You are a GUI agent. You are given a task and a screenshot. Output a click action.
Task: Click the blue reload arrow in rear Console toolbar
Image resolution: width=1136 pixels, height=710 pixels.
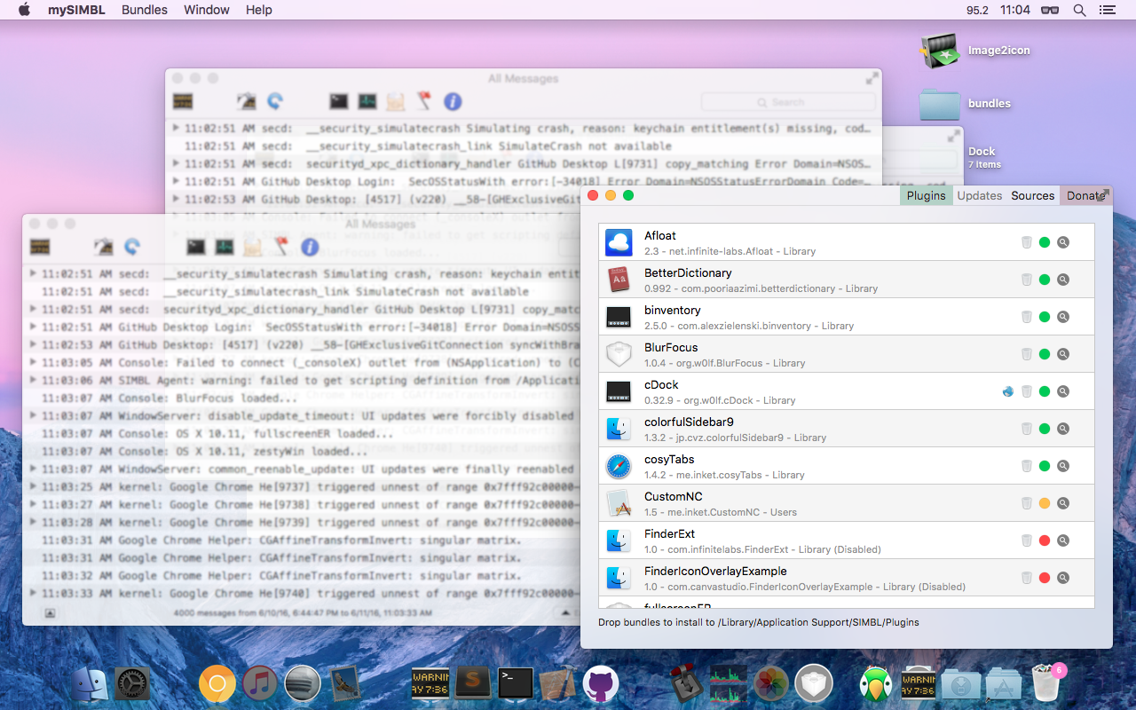[275, 101]
